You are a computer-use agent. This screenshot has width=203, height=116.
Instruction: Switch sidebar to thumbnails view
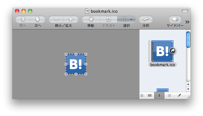point(159,96)
